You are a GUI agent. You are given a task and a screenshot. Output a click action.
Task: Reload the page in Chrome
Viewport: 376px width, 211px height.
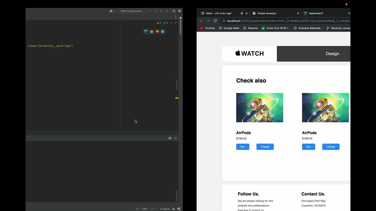click(x=215, y=21)
